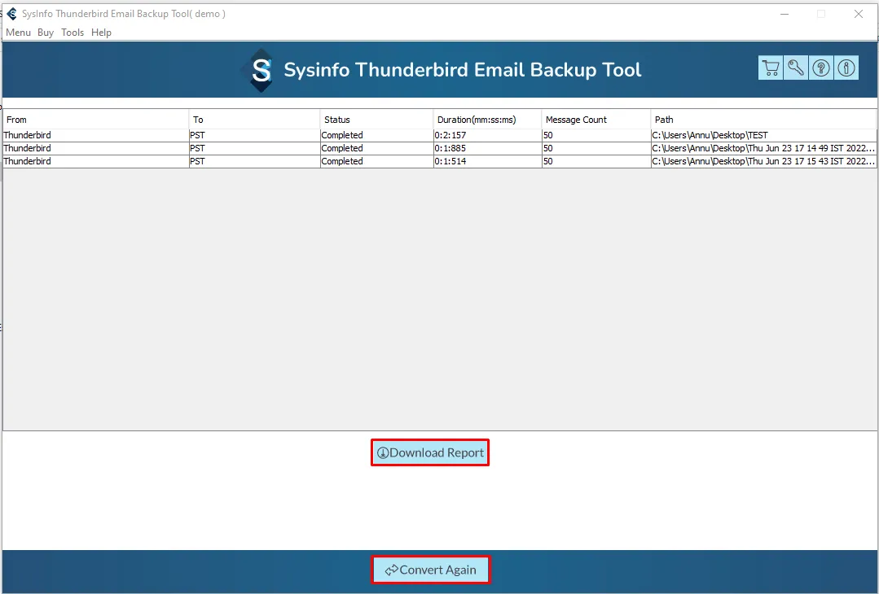Click the Sysinfo S logo in banner
This screenshot has height=594, width=879.
coord(262,71)
